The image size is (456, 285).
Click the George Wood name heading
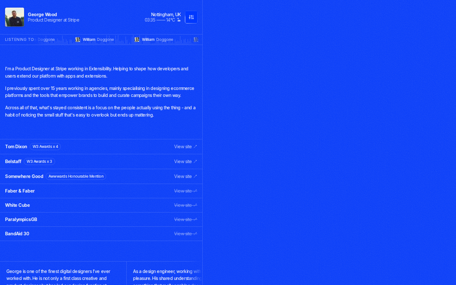pos(42,15)
